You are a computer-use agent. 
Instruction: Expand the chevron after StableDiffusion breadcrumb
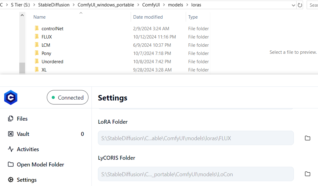pos(74,5)
